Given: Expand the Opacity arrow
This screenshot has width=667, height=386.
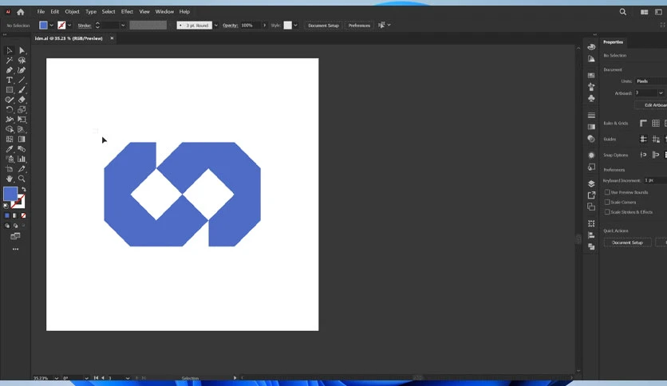Looking at the screenshot, I should [x=265, y=26].
